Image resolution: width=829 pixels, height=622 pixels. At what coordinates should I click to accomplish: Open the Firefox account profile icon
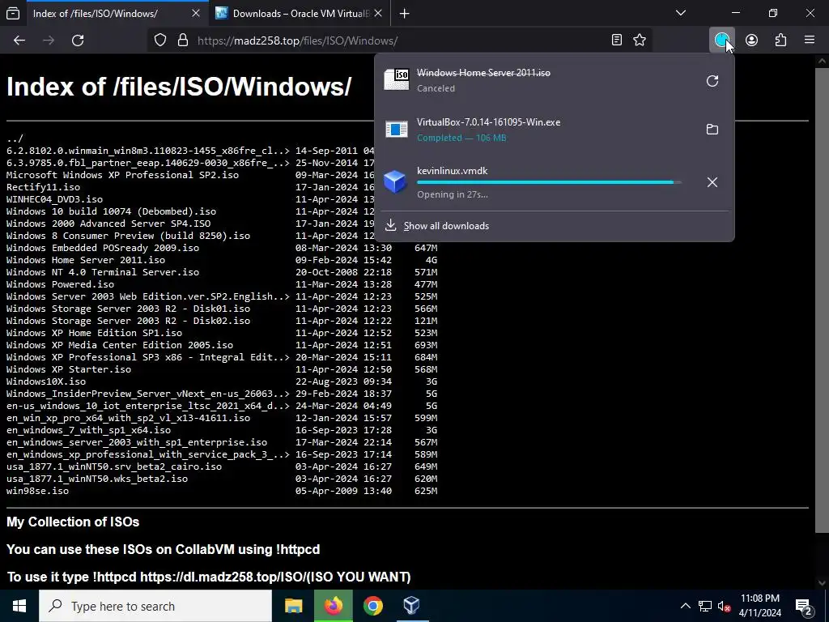[x=751, y=40]
